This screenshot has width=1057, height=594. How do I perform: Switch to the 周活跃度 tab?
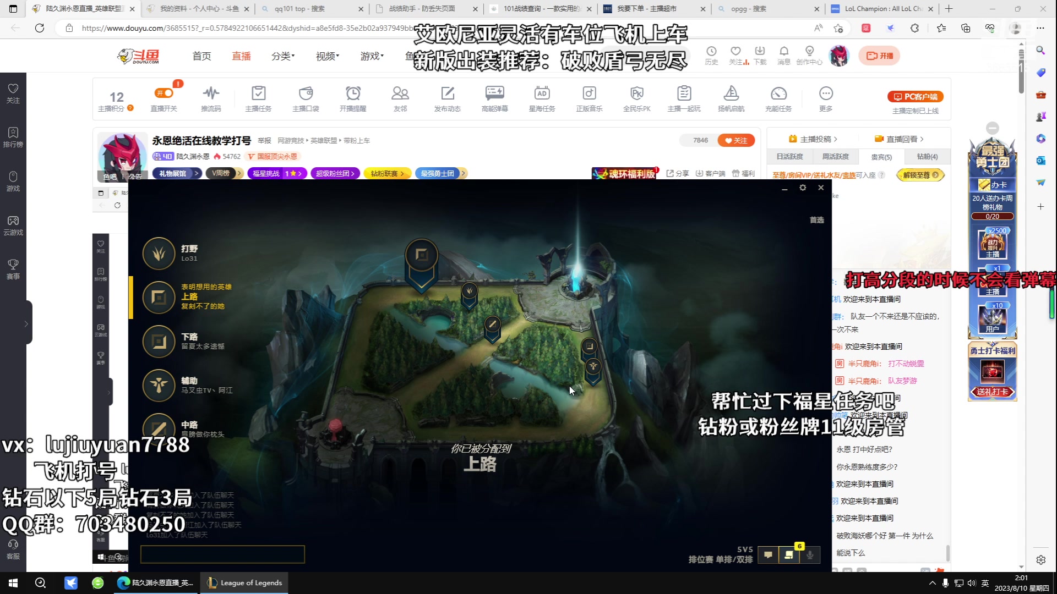835,157
